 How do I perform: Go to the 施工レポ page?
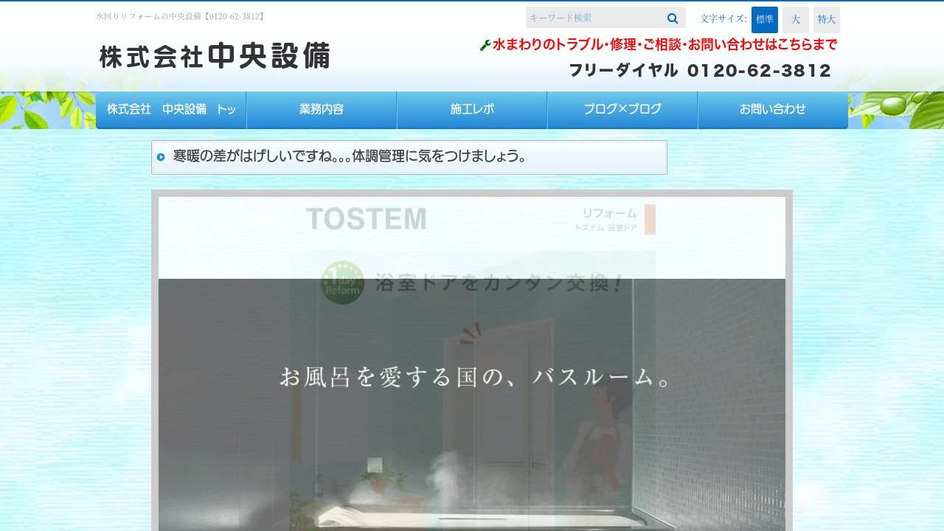point(472,110)
